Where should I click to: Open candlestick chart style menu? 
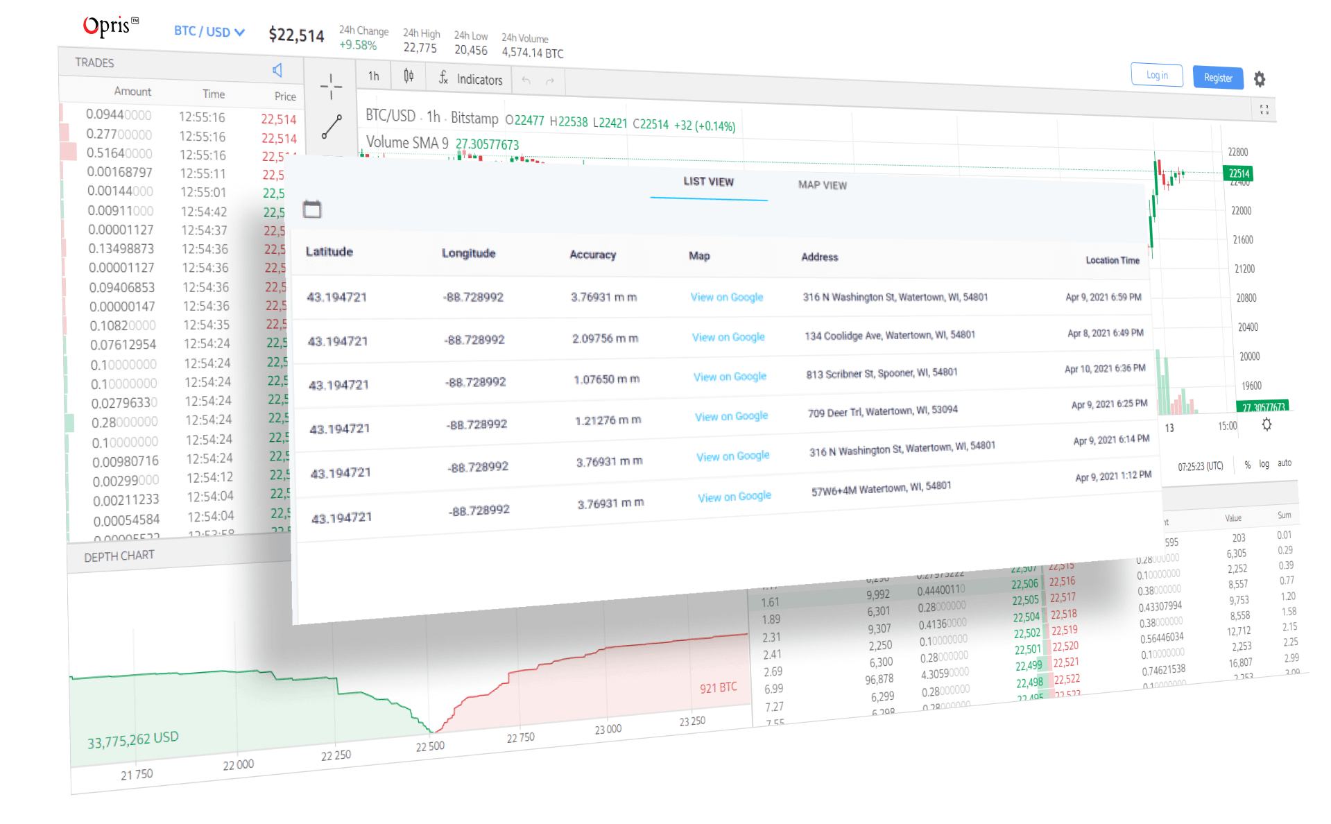point(409,76)
